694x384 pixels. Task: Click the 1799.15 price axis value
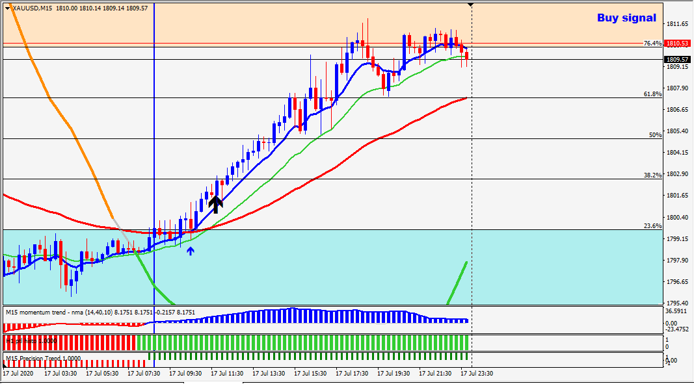pos(677,239)
